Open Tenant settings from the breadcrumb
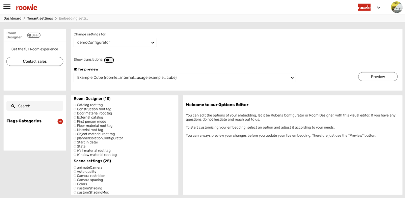This screenshot has width=405, height=198. click(x=40, y=18)
